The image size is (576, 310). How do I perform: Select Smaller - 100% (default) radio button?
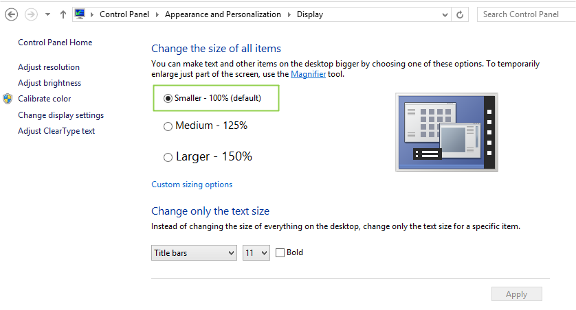tap(168, 98)
